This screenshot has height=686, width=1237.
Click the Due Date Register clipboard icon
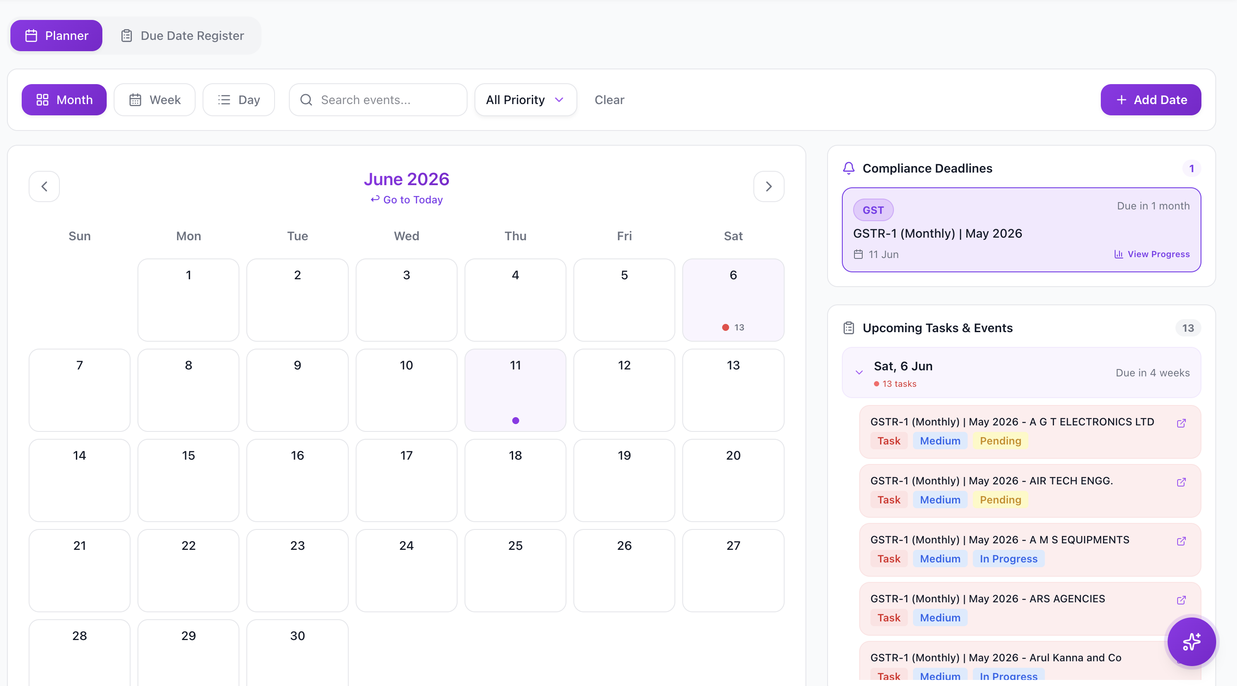[126, 36]
